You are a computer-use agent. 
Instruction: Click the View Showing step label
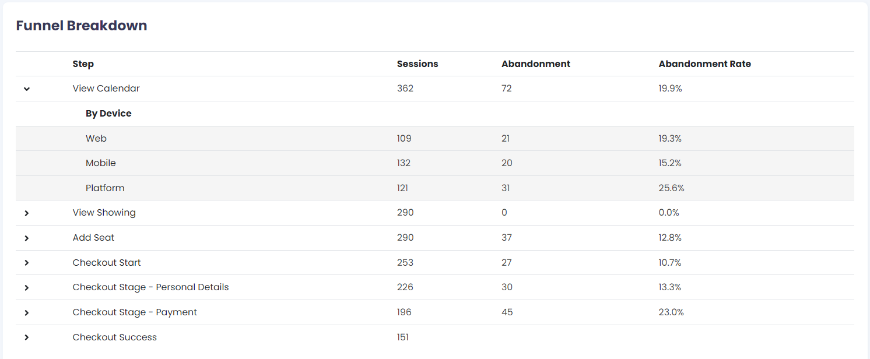point(104,213)
